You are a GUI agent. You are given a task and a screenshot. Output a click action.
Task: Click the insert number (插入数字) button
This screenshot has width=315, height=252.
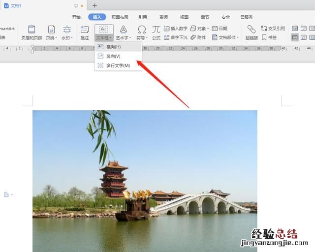pyautogui.click(x=176, y=29)
